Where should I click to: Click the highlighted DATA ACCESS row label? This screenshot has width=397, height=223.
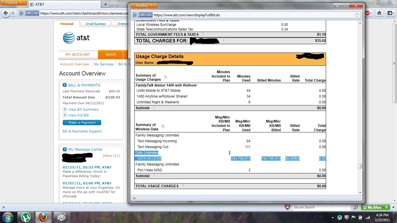click(x=149, y=159)
